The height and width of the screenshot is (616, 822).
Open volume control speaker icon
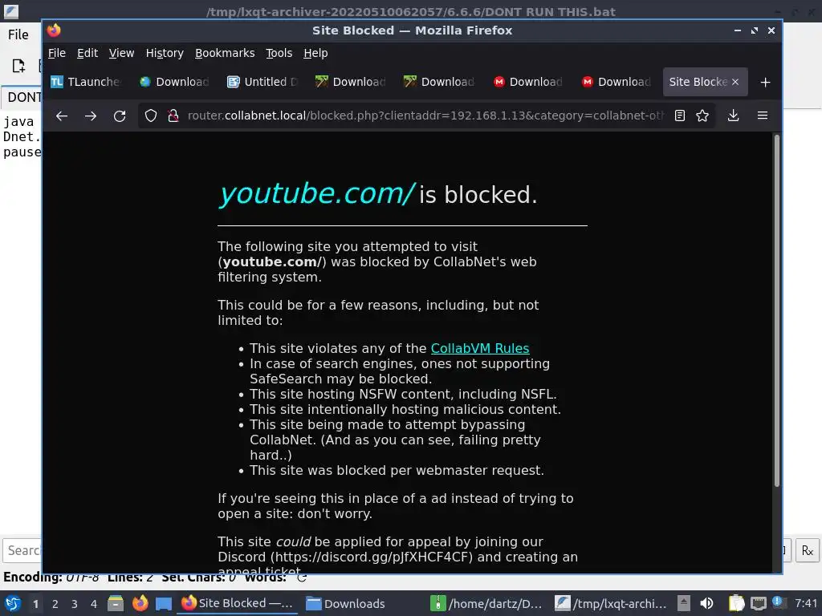tap(706, 603)
